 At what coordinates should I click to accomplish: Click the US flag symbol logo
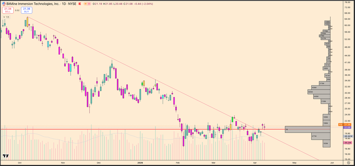click(x=4, y=4)
